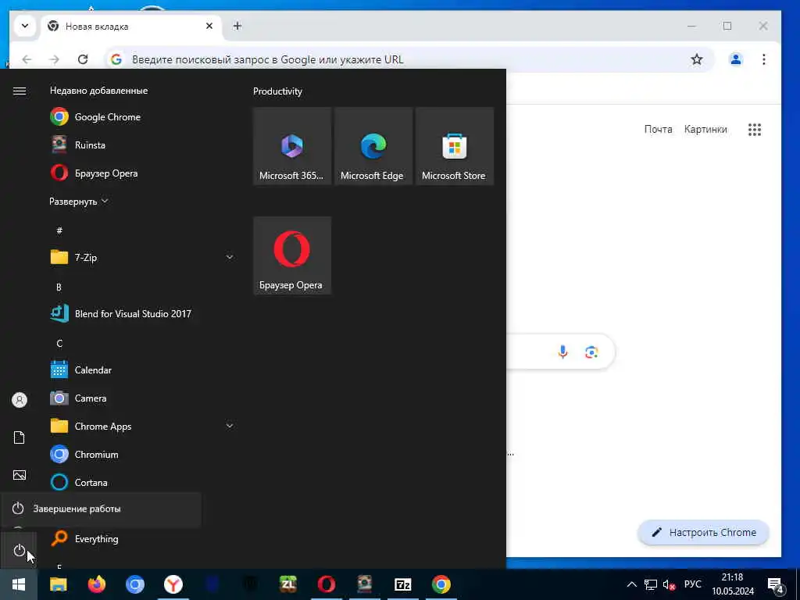Viewport: 800px width, 600px height.
Task: Click the power button in Start sidebar
Action: 19,551
